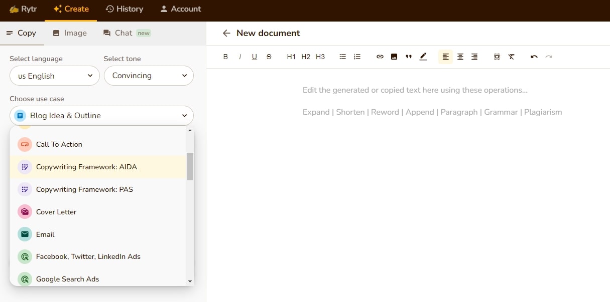Screen dimensions: 610x302
Task: Click the scroll up arrow of use case list
Action: [190, 130]
